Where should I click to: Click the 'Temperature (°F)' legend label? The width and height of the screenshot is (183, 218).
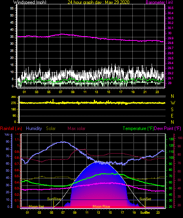pos(138,128)
